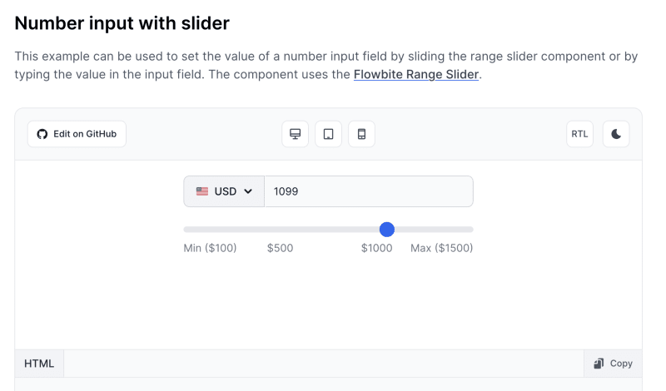
Task: Switch preview to desktop view icon
Action: coord(295,134)
